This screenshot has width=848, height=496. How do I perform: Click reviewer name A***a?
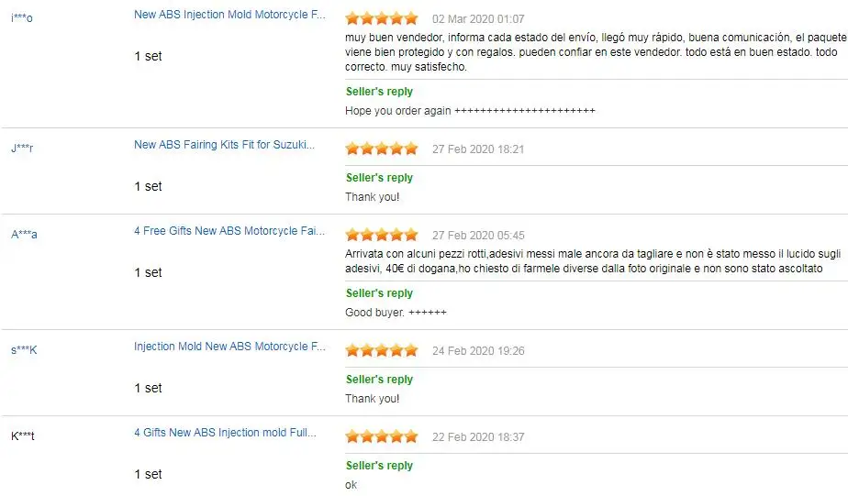point(24,234)
